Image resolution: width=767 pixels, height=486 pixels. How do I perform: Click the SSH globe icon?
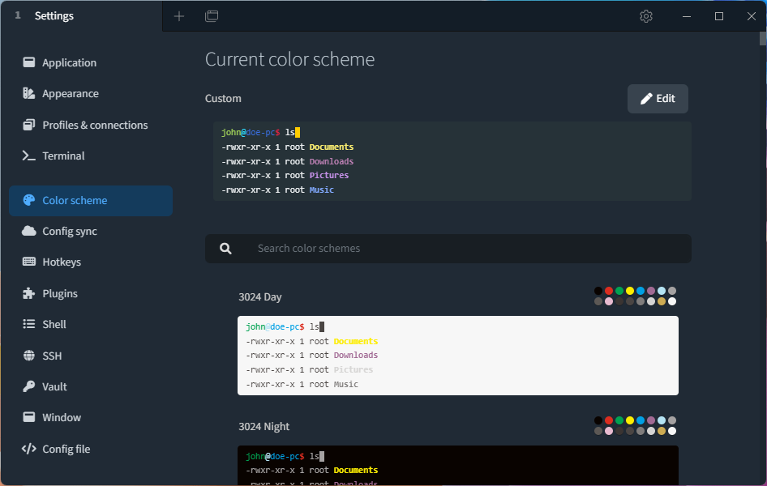pos(29,355)
